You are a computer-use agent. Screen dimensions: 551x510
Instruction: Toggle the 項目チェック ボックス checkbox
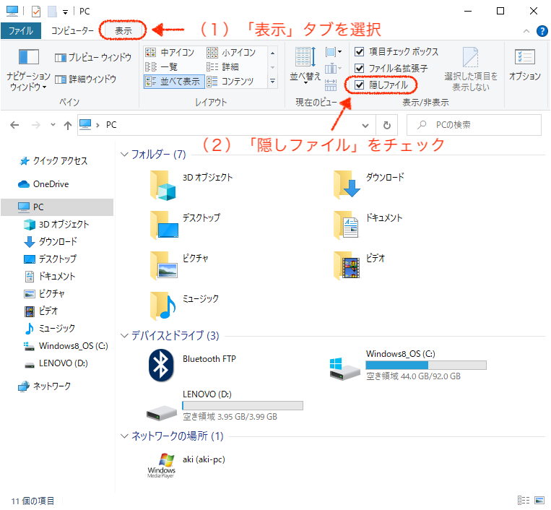[359, 52]
